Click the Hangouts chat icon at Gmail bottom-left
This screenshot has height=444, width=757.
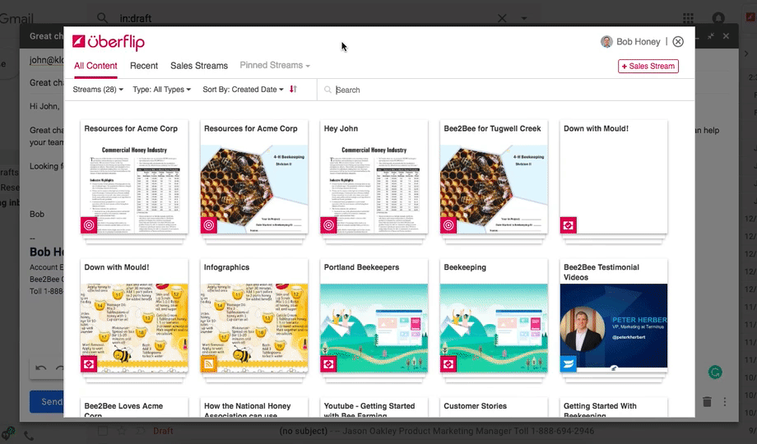pos(8,432)
